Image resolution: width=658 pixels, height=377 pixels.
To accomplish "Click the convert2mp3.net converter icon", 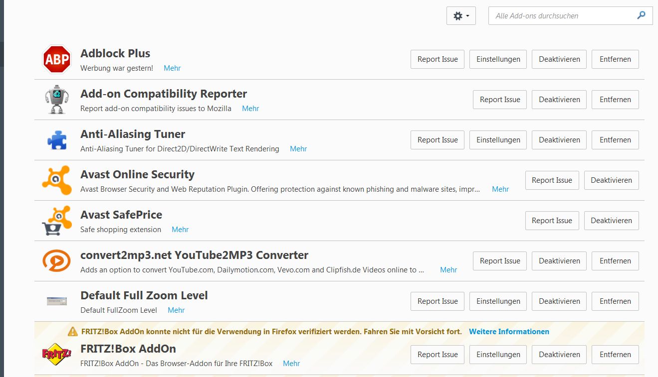I will tap(57, 261).
